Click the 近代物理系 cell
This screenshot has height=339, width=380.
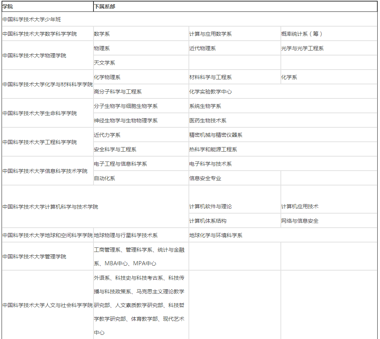(235, 48)
